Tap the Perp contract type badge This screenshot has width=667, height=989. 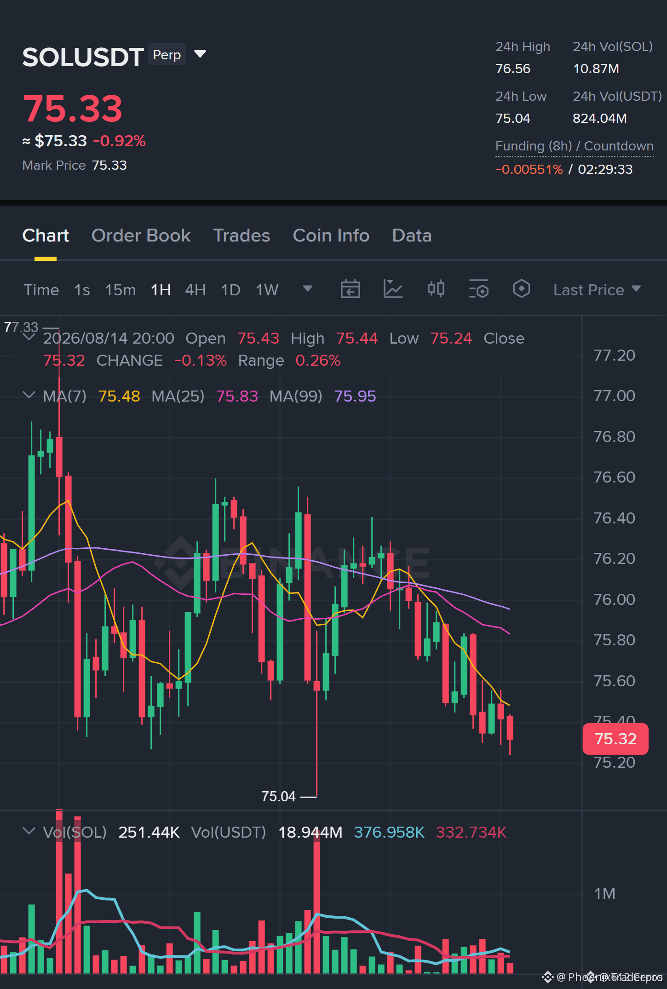[x=167, y=55]
